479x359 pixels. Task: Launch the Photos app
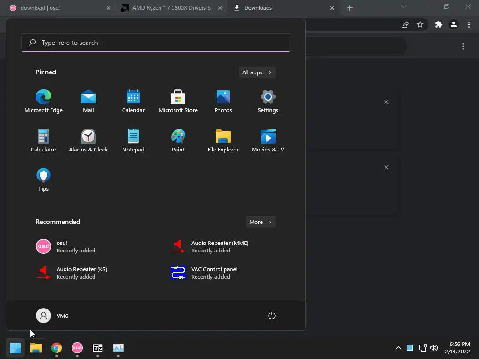click(223, 101)
